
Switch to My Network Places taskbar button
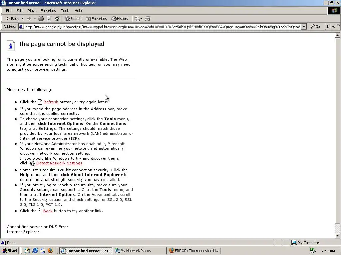point(140,251)
